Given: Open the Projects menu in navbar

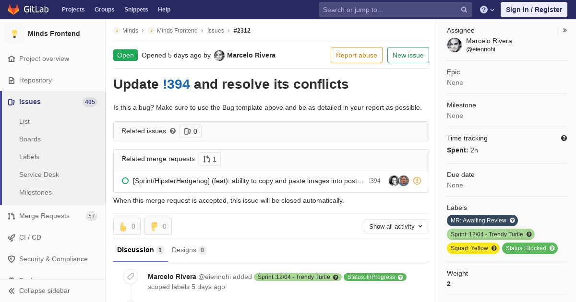Looking at the screenshot, I should click(x=73, y=10).
